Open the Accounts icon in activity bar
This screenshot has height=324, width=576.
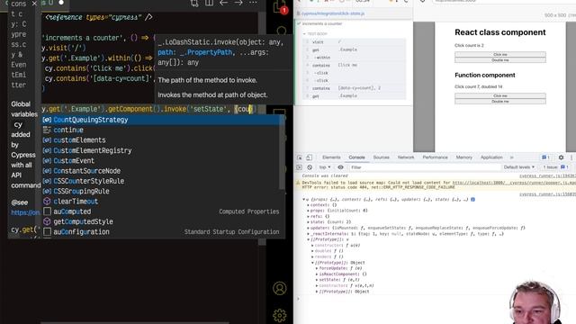point(280,288)
